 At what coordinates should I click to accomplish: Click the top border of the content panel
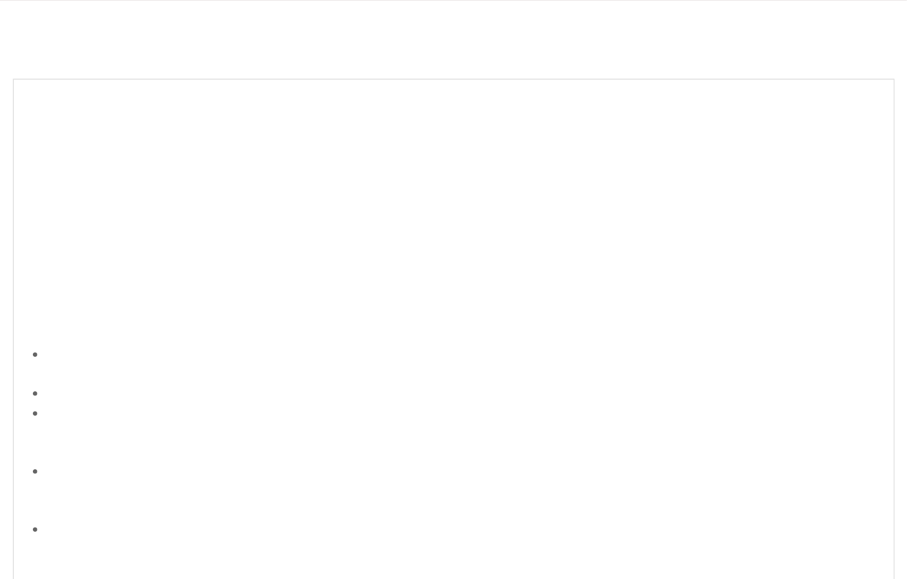(454, 79)
